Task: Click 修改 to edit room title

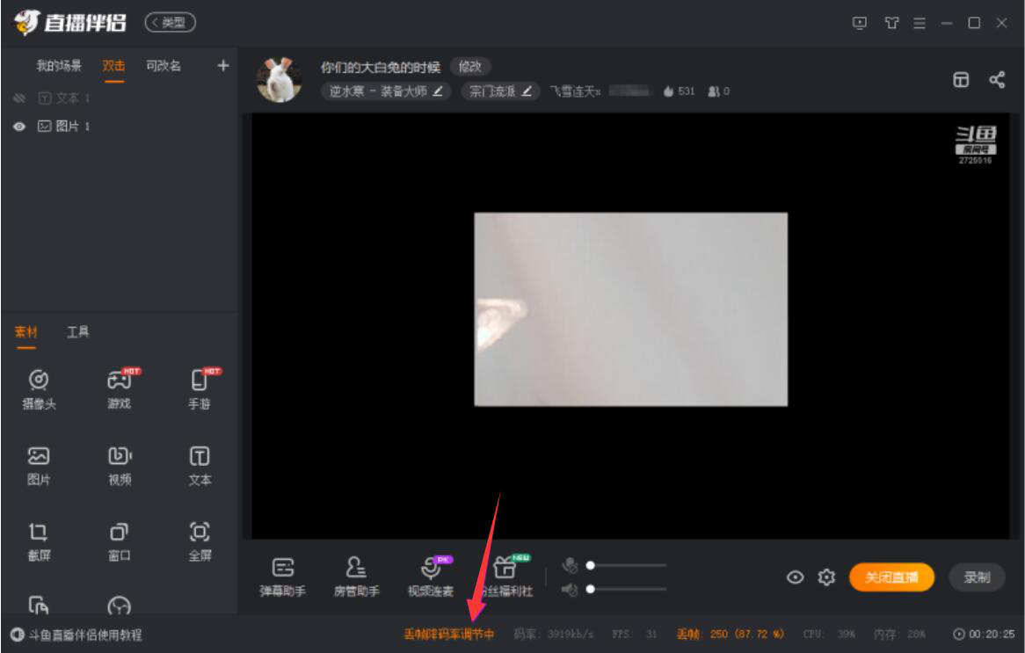Action: 470,67
